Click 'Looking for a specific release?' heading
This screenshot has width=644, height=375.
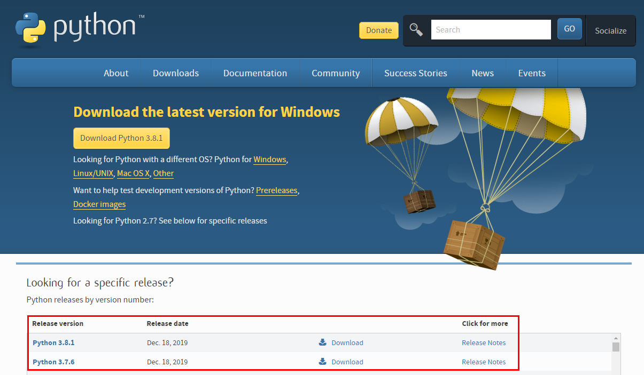100,283
